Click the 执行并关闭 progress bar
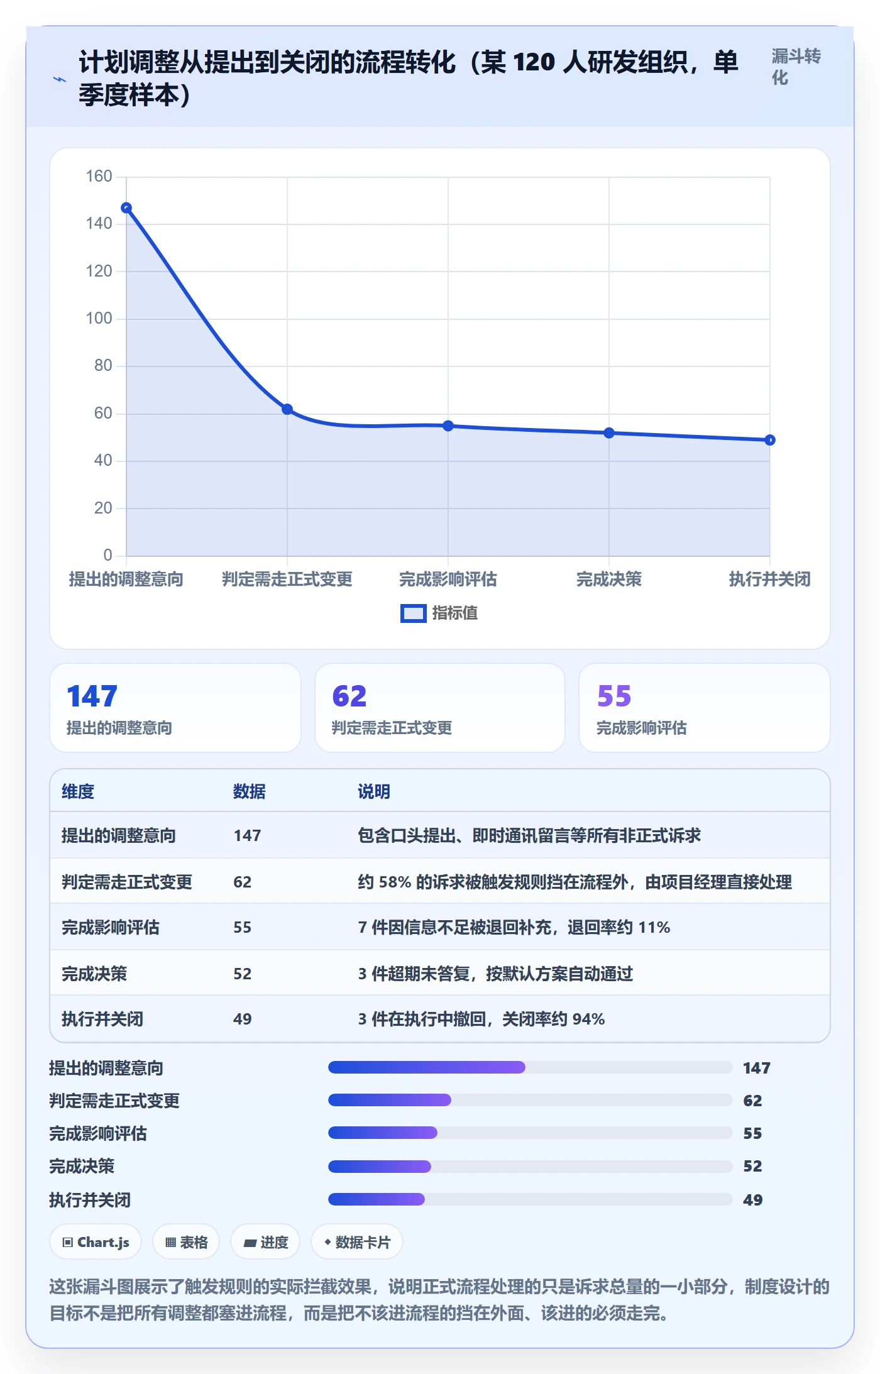This screenshot has height=1374, width=880. pyautogui.click(x=530, y=1199)
